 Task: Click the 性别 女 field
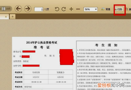pos(49,56)
